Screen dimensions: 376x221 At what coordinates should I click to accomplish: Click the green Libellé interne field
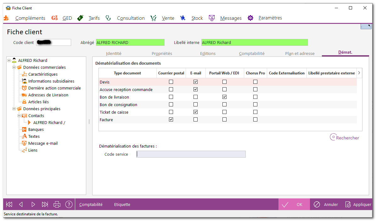click(x=254, y=42)
